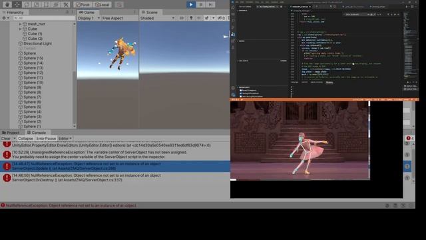
Task: Open the Explorer icon in VS Code
Action: pos(233,7)
